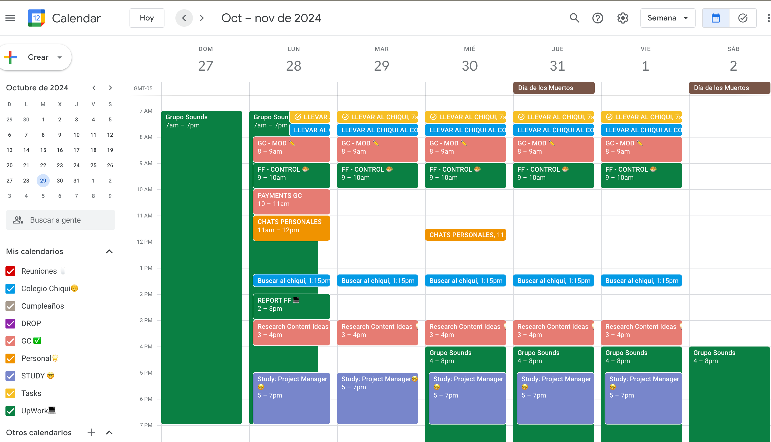Toggle the Colegio Chiqui calendar checkbox
771x442 pixels.
coord(11,288)
